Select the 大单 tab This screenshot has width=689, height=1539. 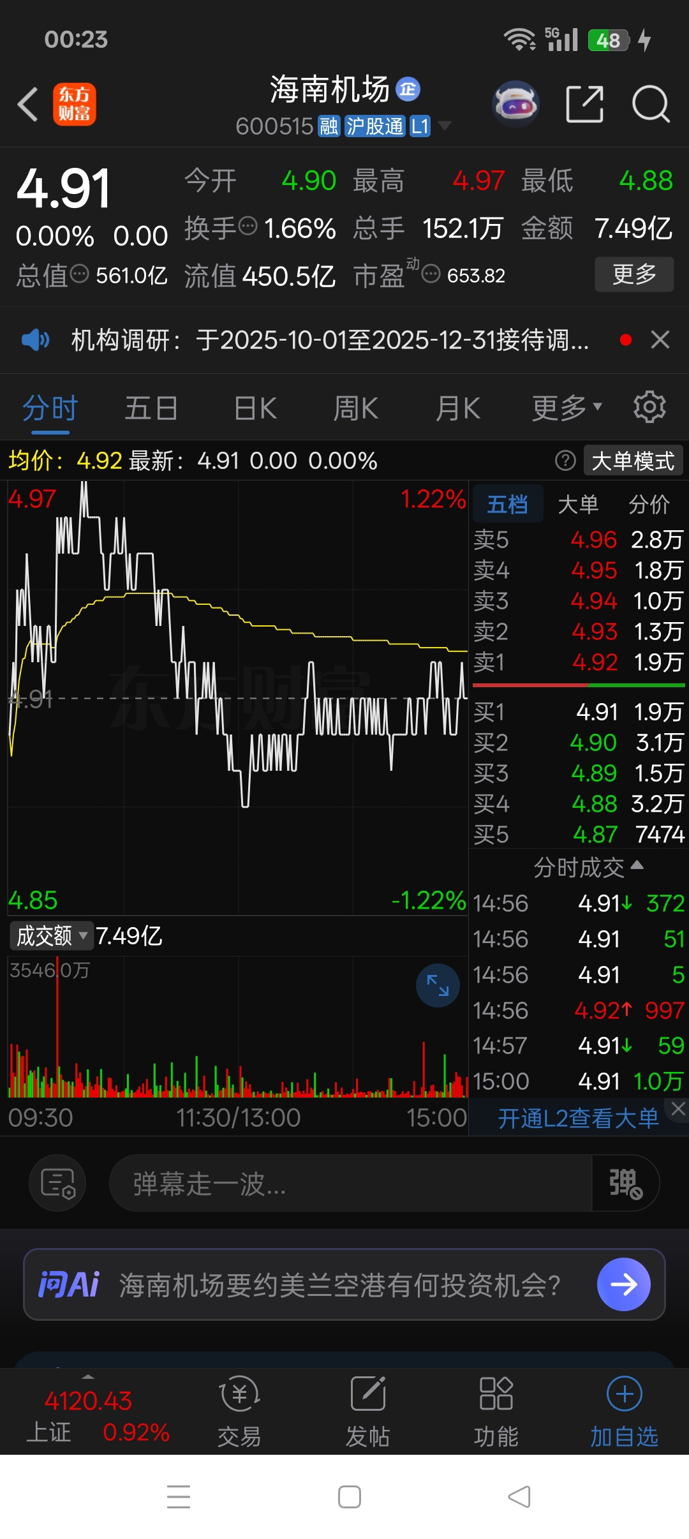point(578,504)
